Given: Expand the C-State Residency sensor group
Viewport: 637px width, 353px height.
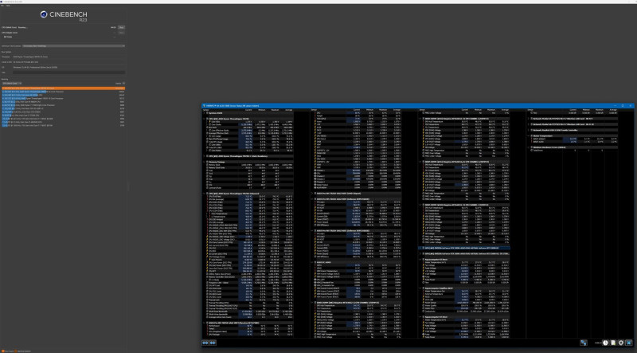Looking at the screenshot, I should (205, 155).
